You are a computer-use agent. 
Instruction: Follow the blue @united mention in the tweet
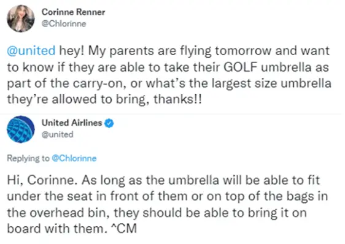pos(31,50)
